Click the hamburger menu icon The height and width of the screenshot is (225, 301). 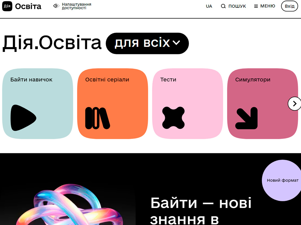pos(256,6)
